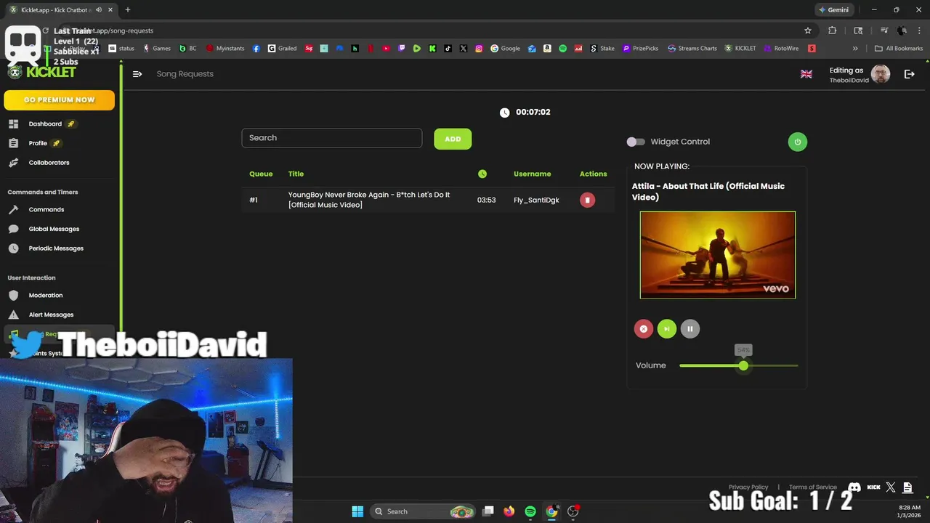Click GO PREMIUM NOW button
Screen dimensions: 930x523
(59, 100)
